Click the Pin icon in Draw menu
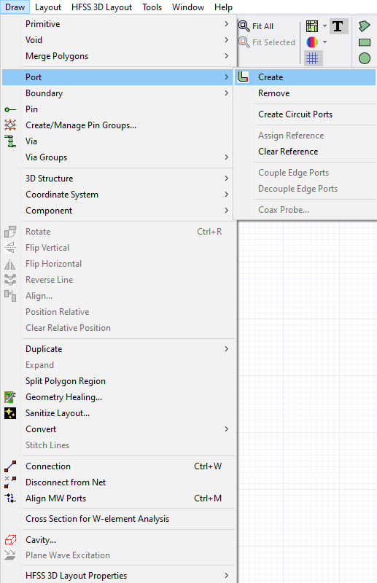 point(10,109)
